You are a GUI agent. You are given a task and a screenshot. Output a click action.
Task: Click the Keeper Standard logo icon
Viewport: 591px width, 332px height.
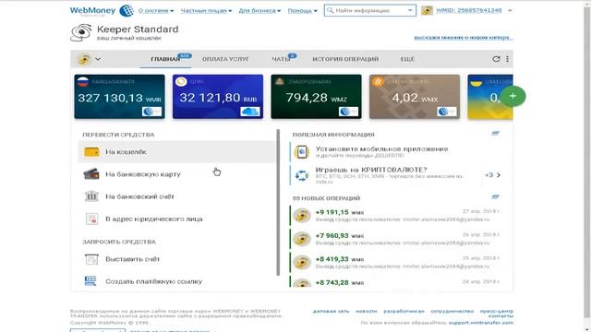pos(81,33)
